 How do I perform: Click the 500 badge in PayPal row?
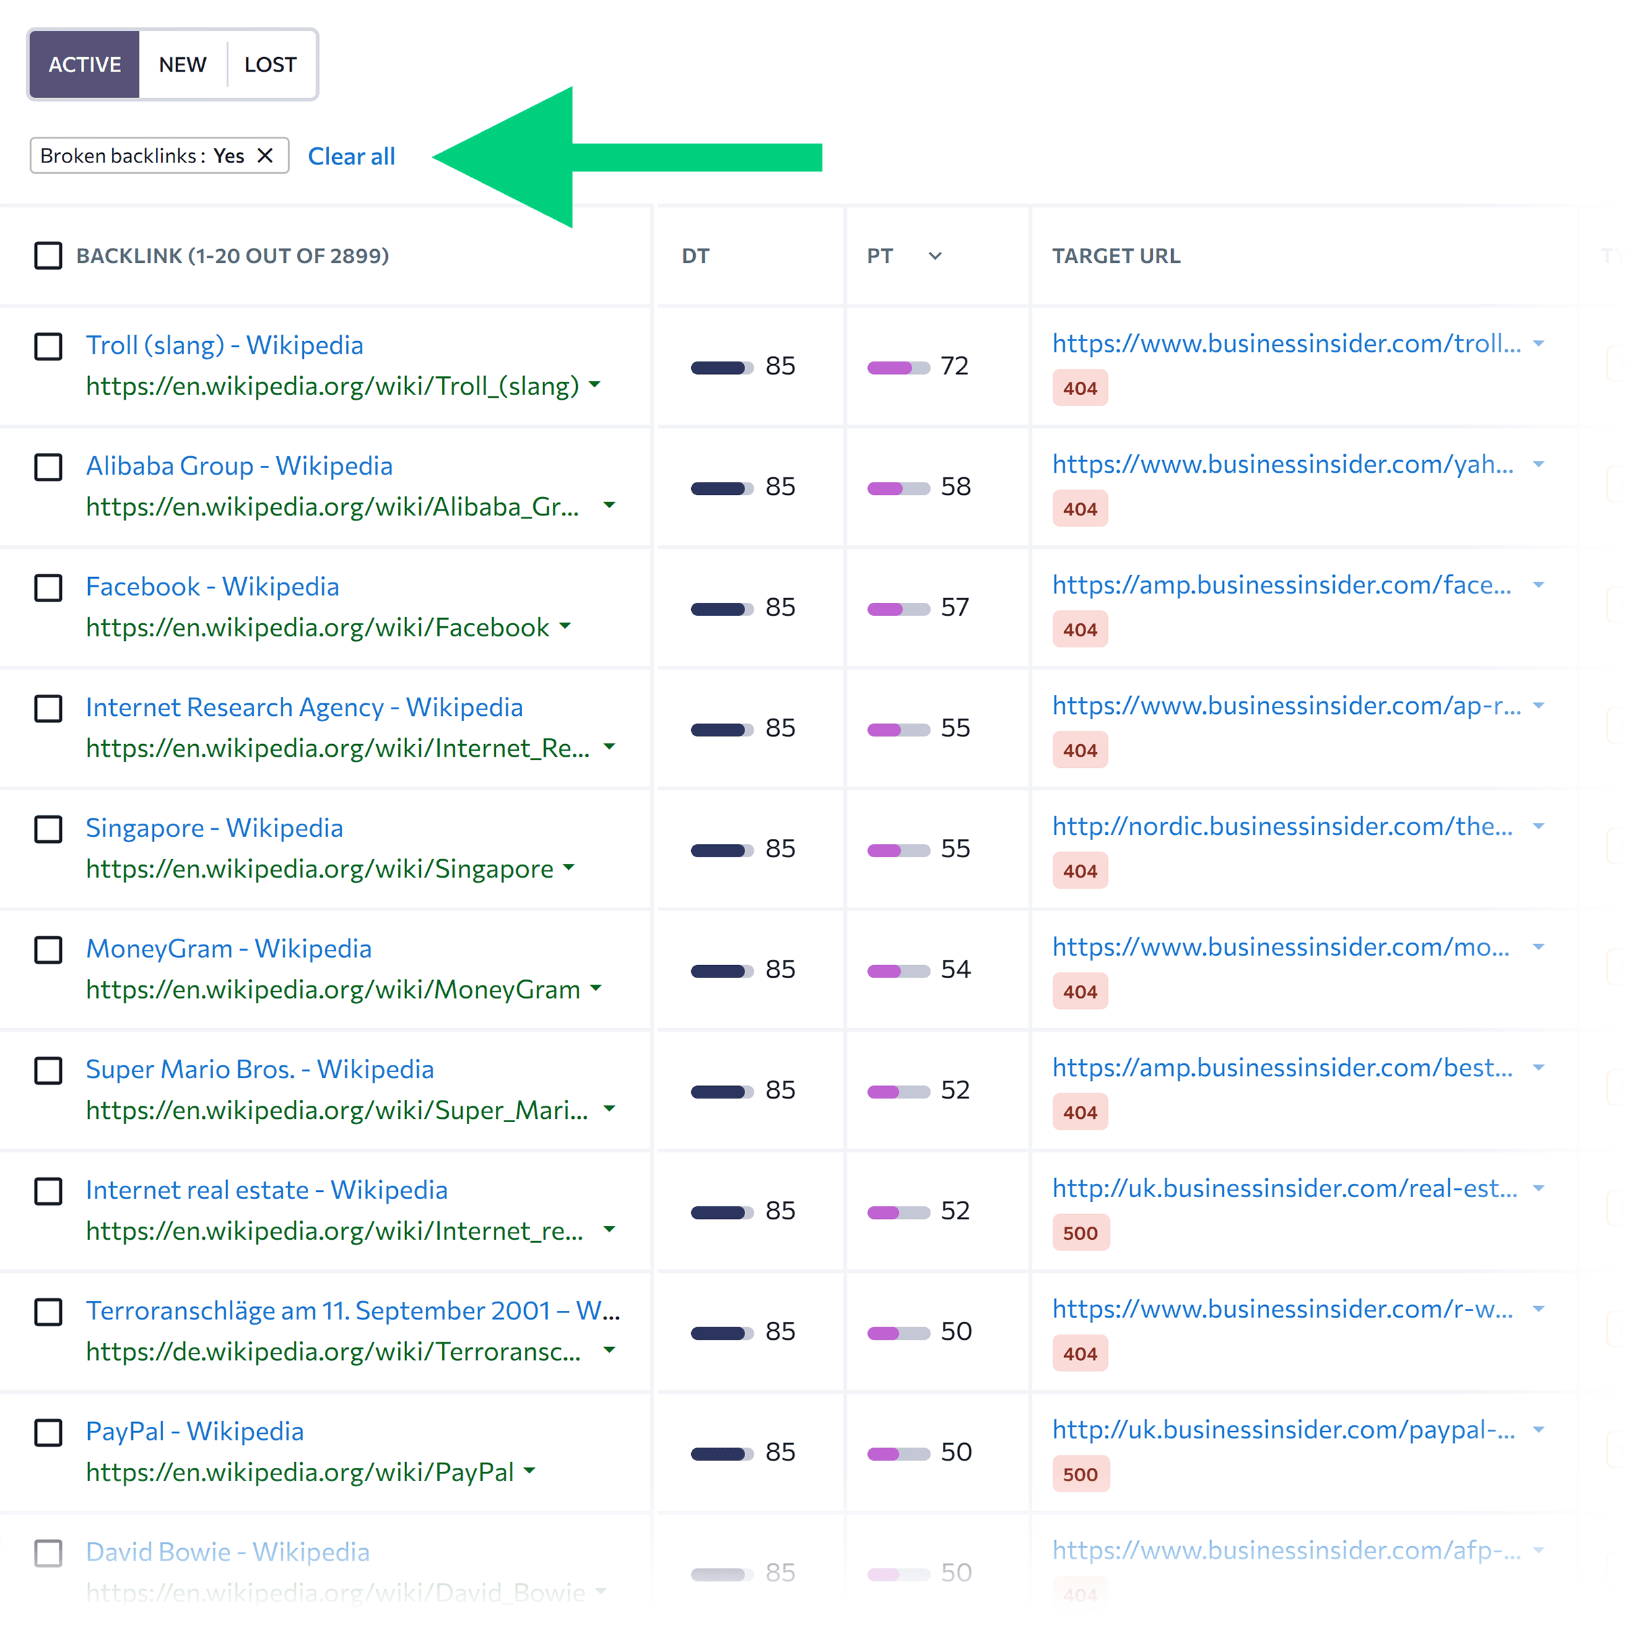(x=1080, y=1475)
